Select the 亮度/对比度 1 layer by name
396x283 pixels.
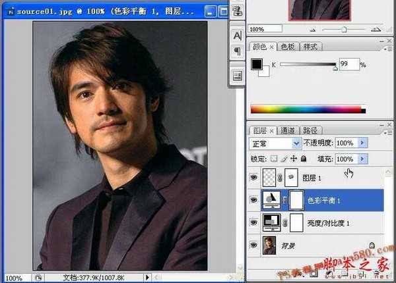329,223
